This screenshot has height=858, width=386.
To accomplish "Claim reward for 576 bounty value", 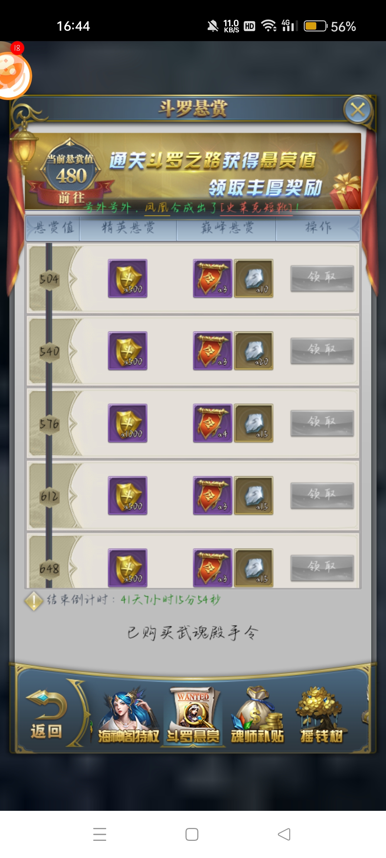I will click(322, 423).
